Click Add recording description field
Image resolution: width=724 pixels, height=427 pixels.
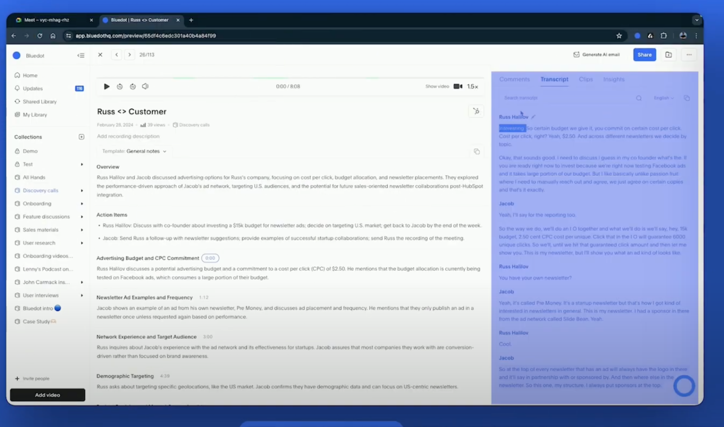point(128,136)
